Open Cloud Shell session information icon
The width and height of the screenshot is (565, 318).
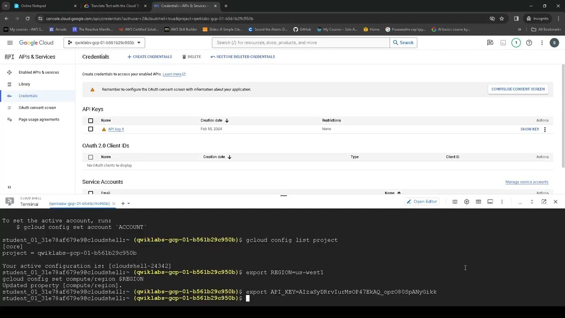[490, 202]
